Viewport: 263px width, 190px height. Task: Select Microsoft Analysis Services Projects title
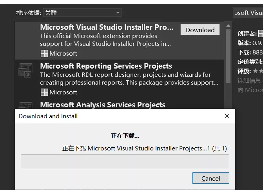tap(103, 105)
